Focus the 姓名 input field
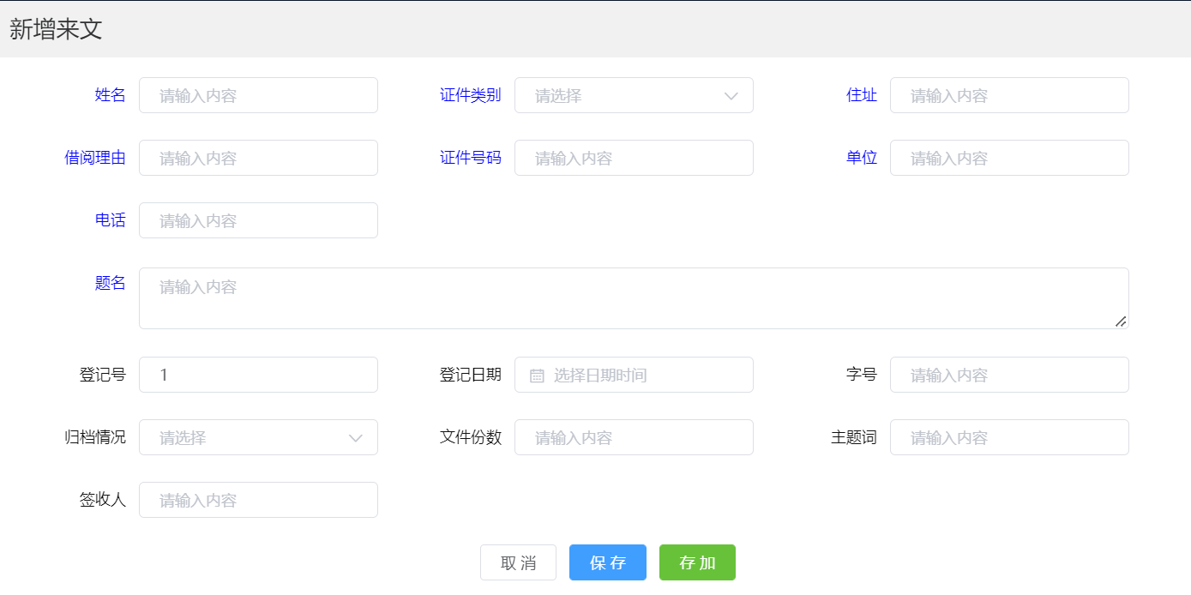Viewport: 1191px width, 595px height. pos(258,95)
